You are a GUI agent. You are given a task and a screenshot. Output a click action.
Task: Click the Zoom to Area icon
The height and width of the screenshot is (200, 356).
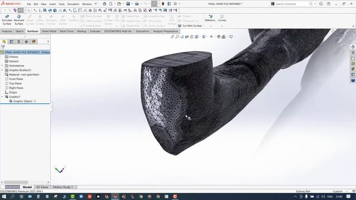[x=177, y=37]
